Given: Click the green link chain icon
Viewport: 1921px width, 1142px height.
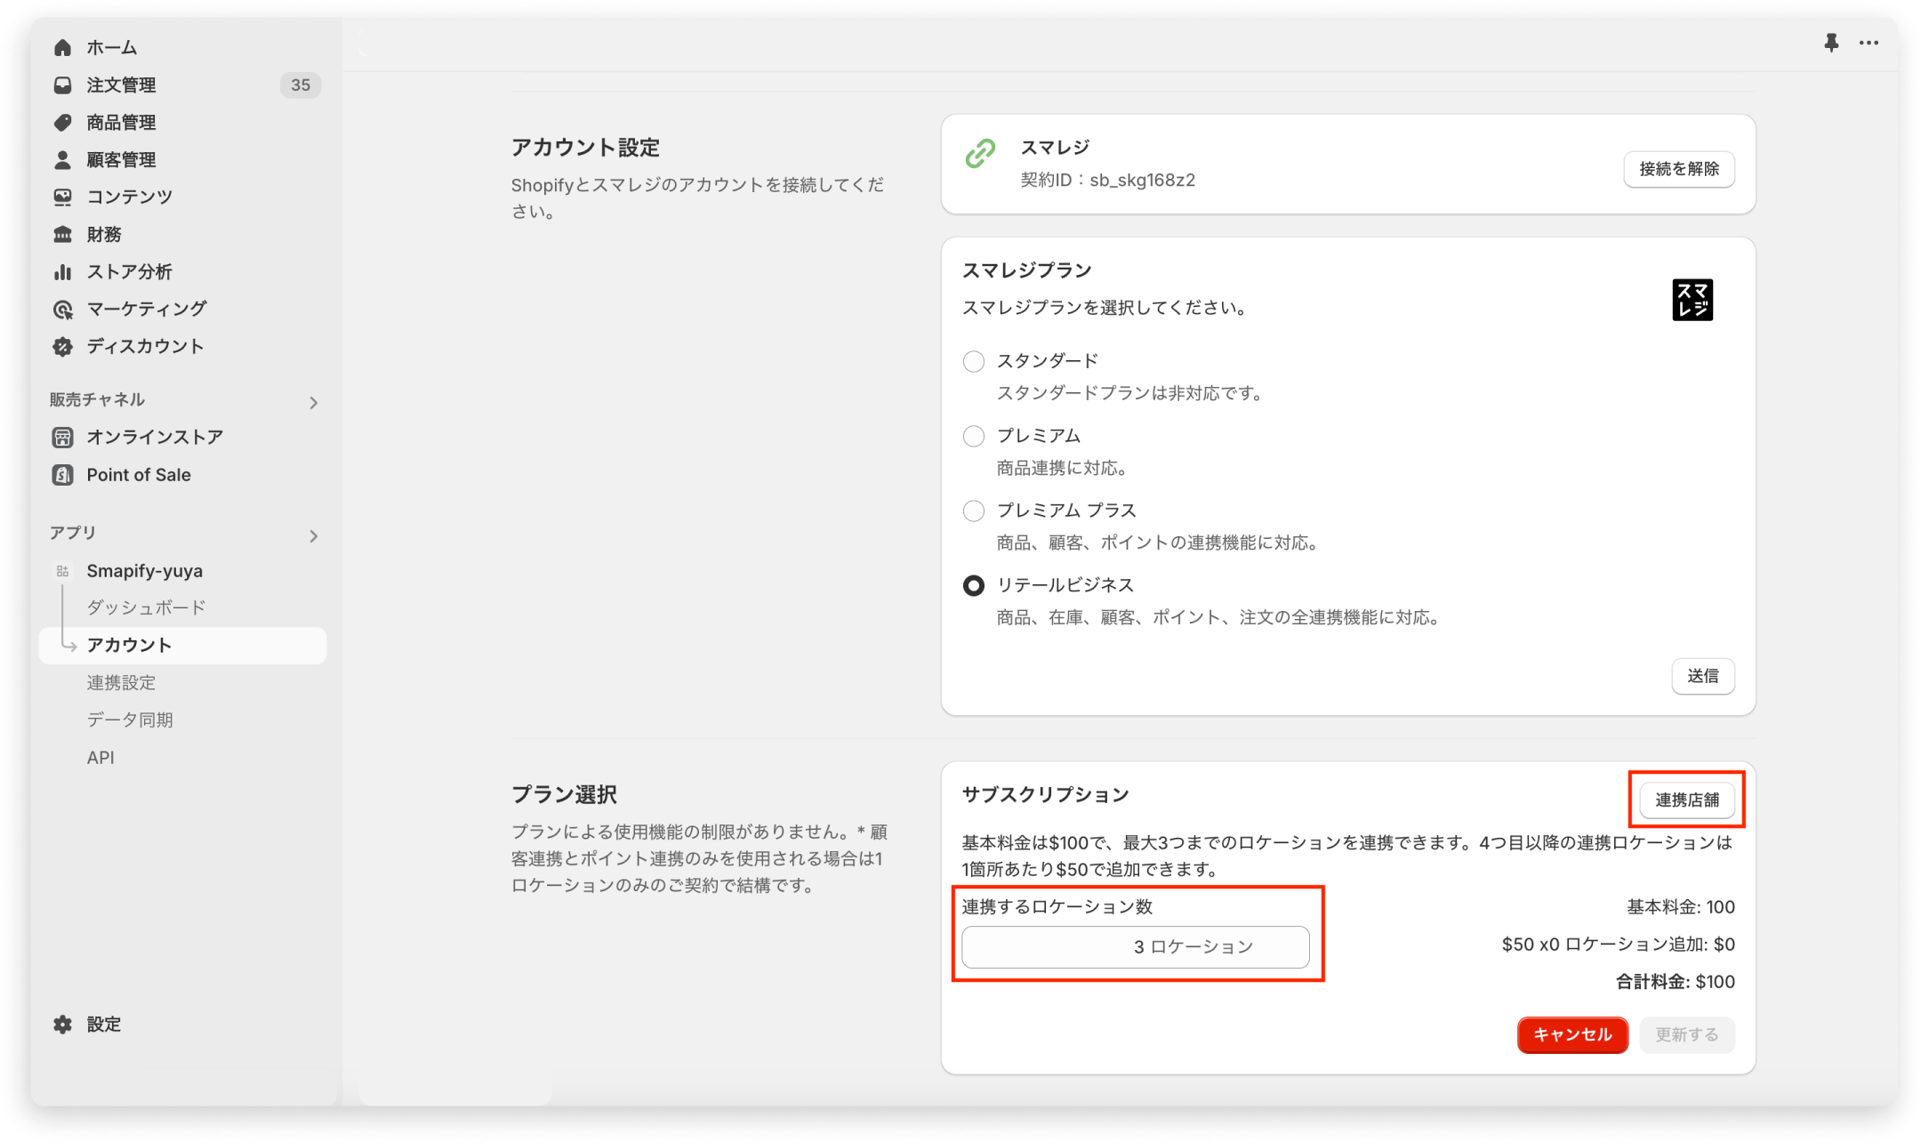Looking at the screenshot, I should coord(980,154).
